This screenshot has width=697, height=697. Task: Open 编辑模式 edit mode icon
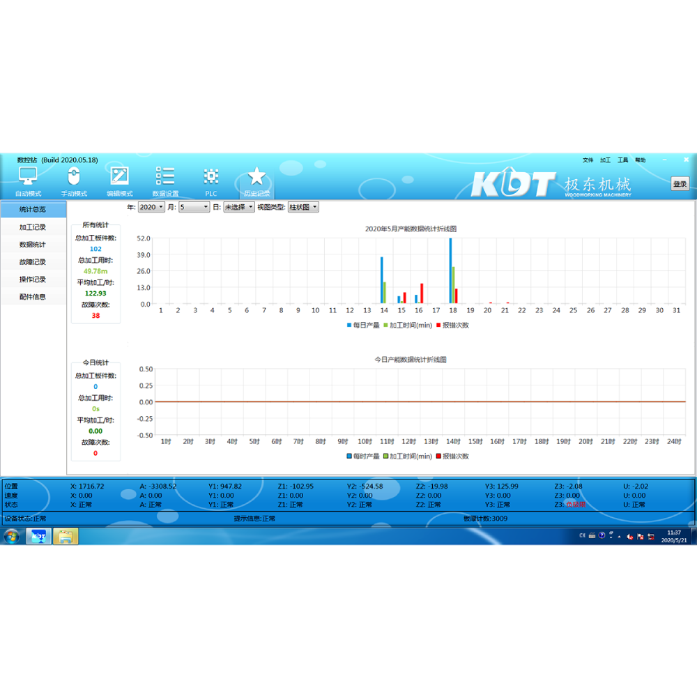[x=119, y=176]
